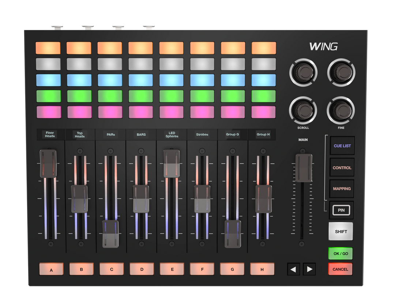
Task: Click the Strobes fader handle
Action: pos(202,199)
